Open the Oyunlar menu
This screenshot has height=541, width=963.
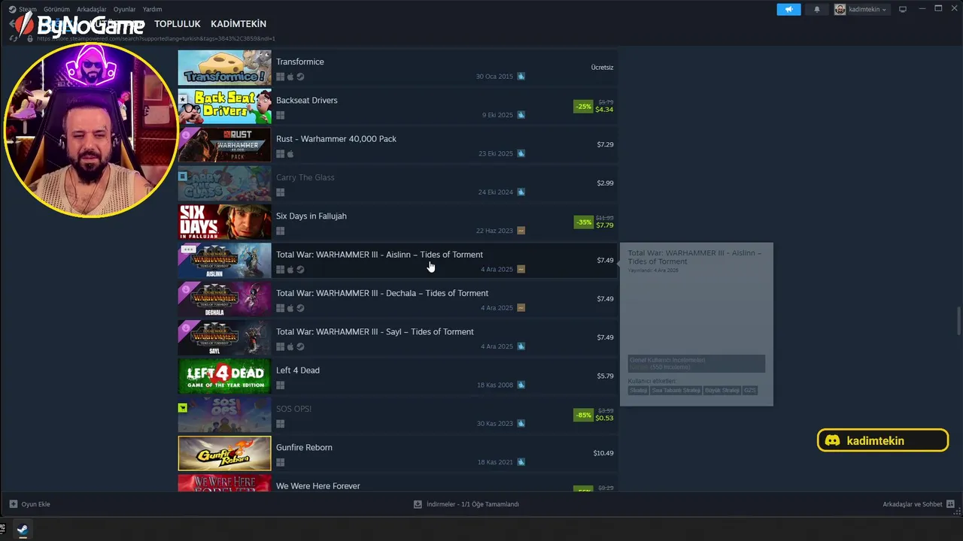[125, 10]
